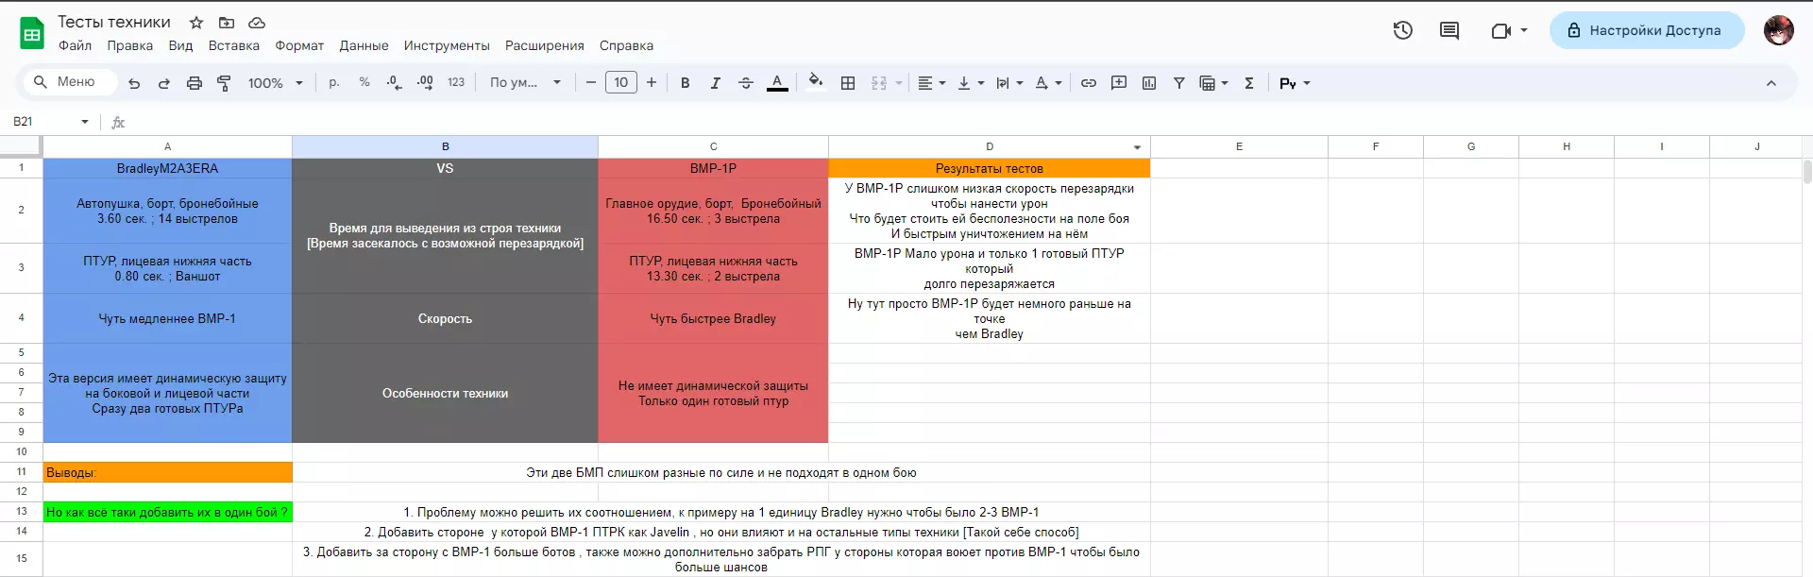The image size is (1813, 577).
Task: Format as percent with the % icon
Action: coord(364,83)
